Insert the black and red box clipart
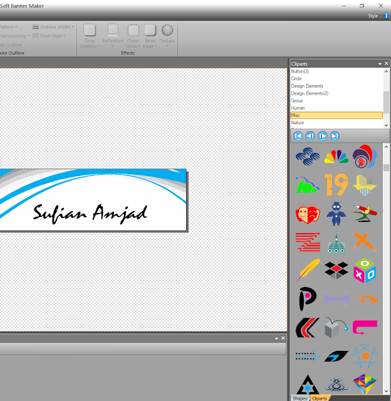391x401 pixels. click(x=336, y=270)
